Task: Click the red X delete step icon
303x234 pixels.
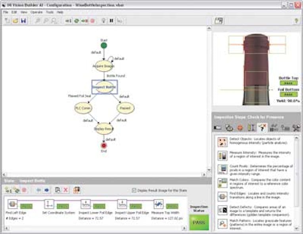Action: (x=66, y=190)
